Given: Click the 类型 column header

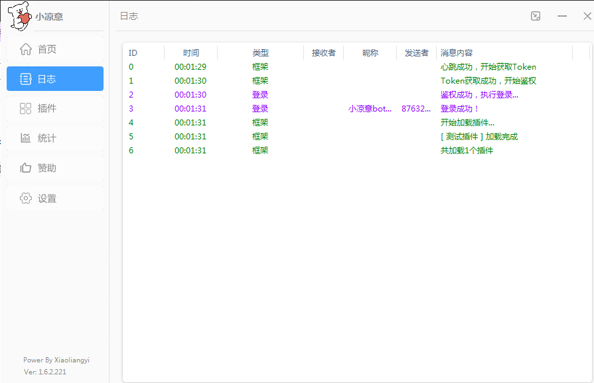Looking at the screenshot, I should tap(260, 53).
